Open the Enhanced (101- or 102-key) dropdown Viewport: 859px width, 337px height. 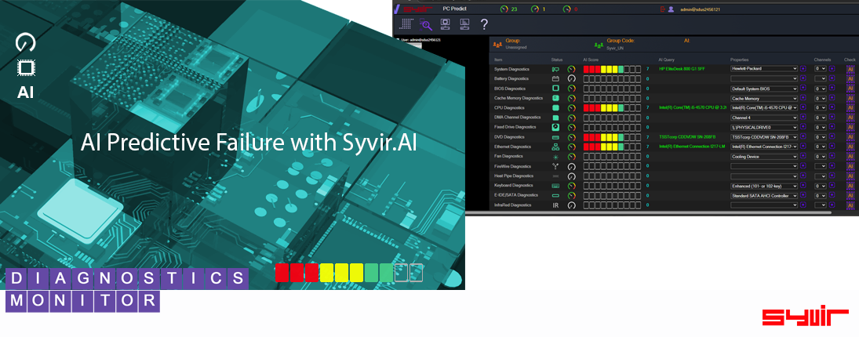pos(763,186)
